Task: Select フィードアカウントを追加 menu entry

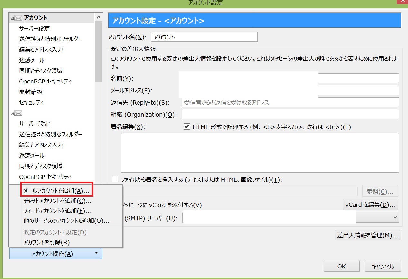Action: [x=57, y=211]
